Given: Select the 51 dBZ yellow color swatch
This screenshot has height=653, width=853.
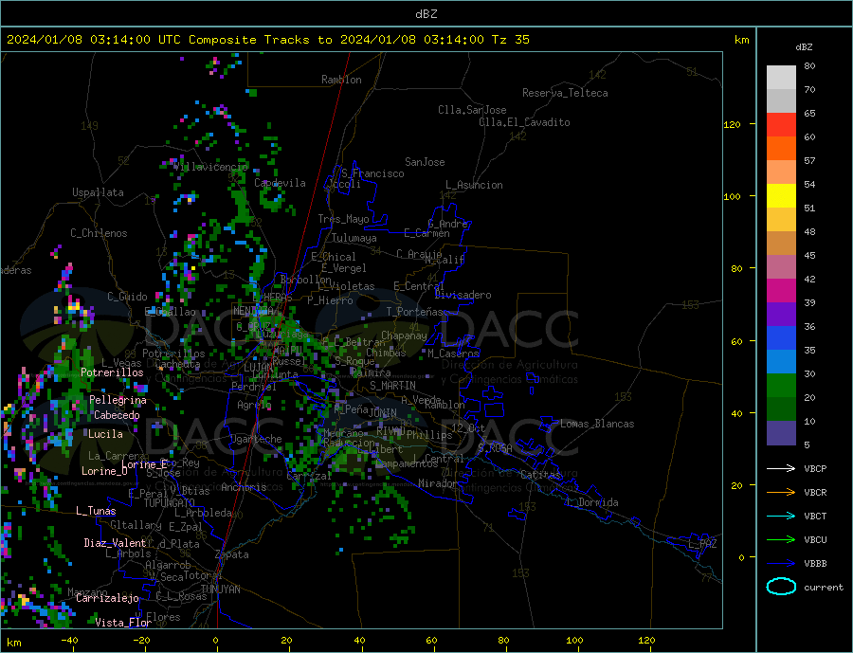Looking at the screenshot, I should 781,196.
